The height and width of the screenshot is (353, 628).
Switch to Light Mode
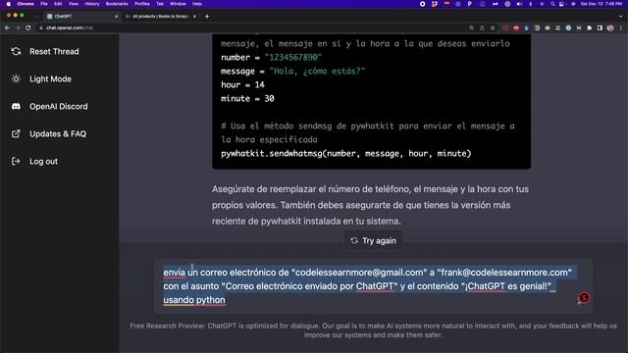50,78
